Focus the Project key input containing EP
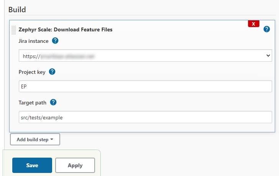The width and height of the screenshot is (279, 176). pyautogui.click(x=145, y=86)
